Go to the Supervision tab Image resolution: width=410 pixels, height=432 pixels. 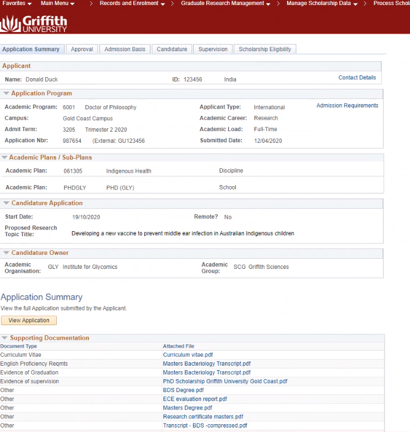213,49
